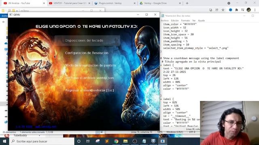Open Sublime Text from the taskbar
Viewport: 259px width, 145px height.
tap(107, 141)
